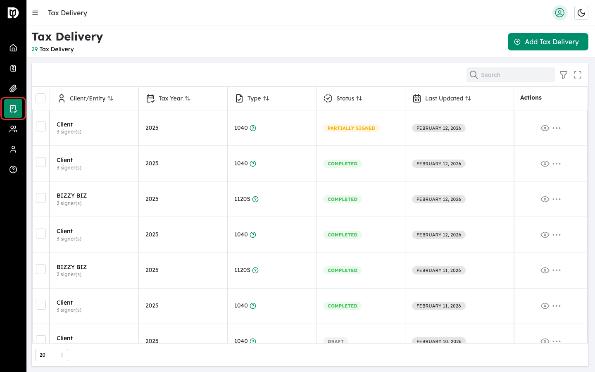Viewport: 595px width, 372px height.
Task: Check the select-all header checkbox
Action: point(40,98)
